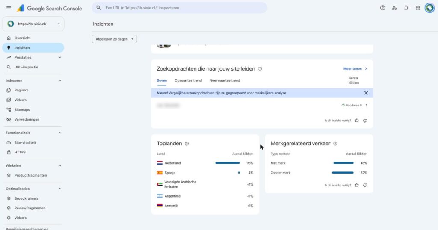Image resolution: width=438 pixels, height=230 pixels.
Task: Click the Spanje country row
Action: click(205, 173)
